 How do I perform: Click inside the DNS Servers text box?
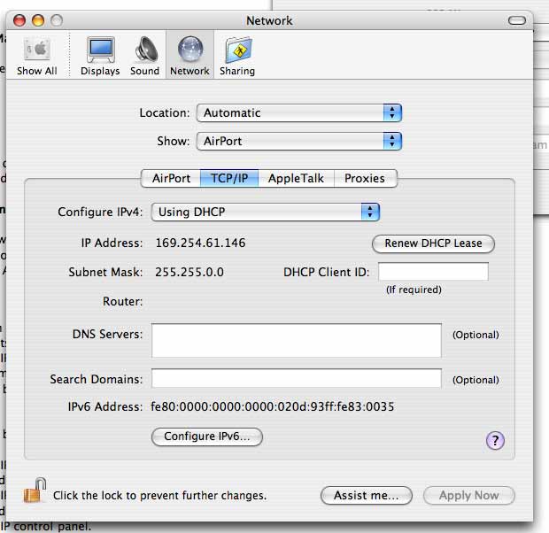(x=297, y=340)
